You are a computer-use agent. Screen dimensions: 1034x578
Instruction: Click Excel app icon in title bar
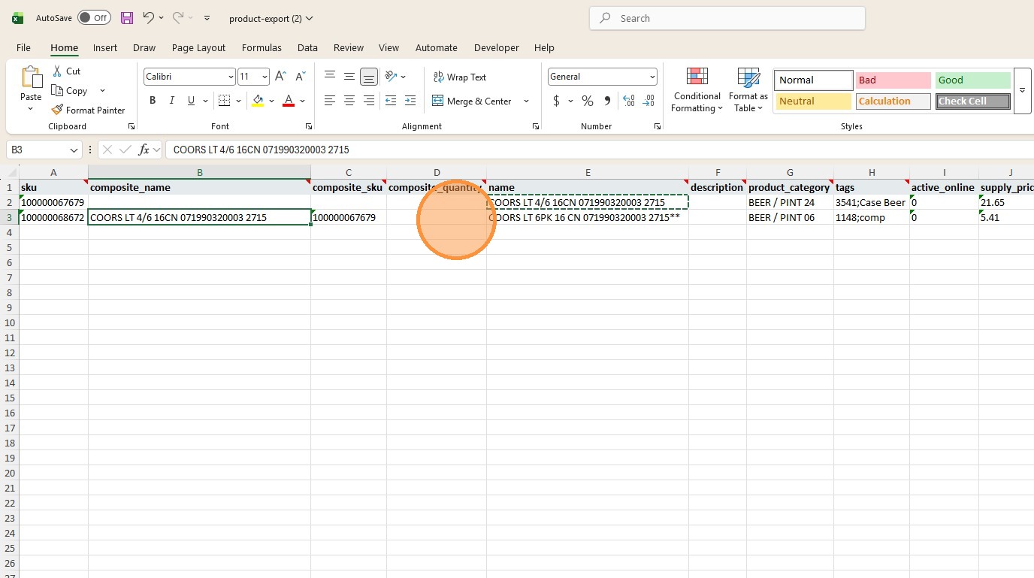(17, 18)
